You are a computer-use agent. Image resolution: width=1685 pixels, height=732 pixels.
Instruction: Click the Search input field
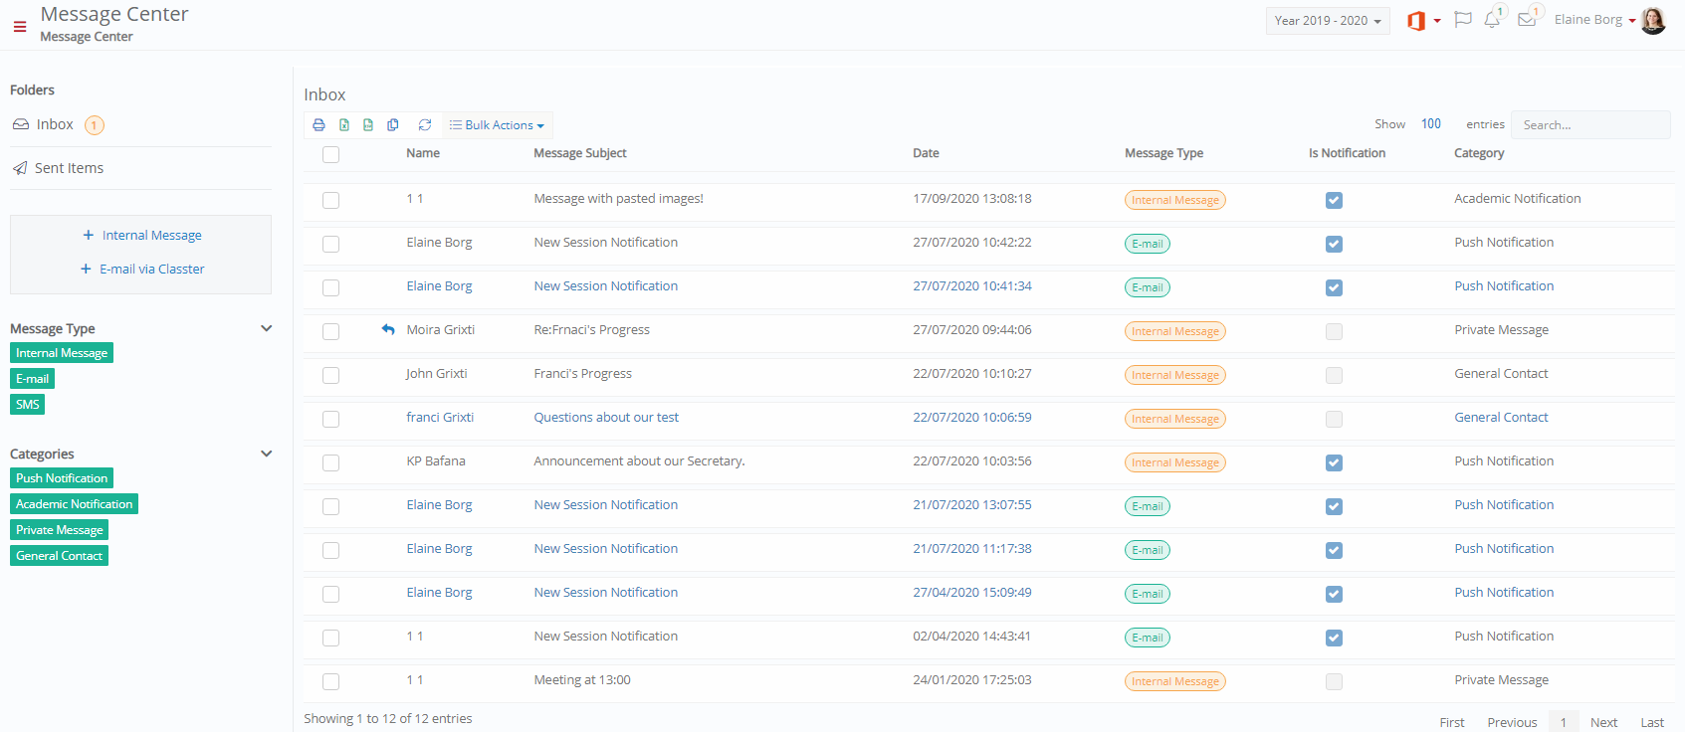click(1590, 125)
